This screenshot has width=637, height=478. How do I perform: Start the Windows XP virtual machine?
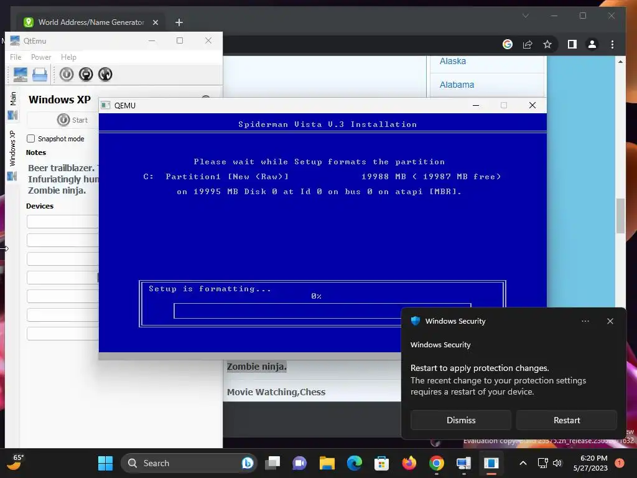point(72,120)
